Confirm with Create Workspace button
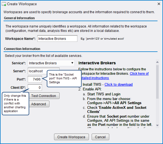 click(71, 137)
